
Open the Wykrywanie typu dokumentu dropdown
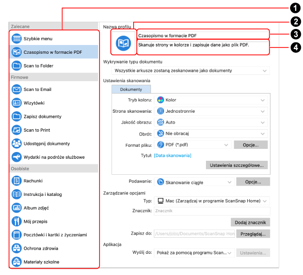pos(190,71)
